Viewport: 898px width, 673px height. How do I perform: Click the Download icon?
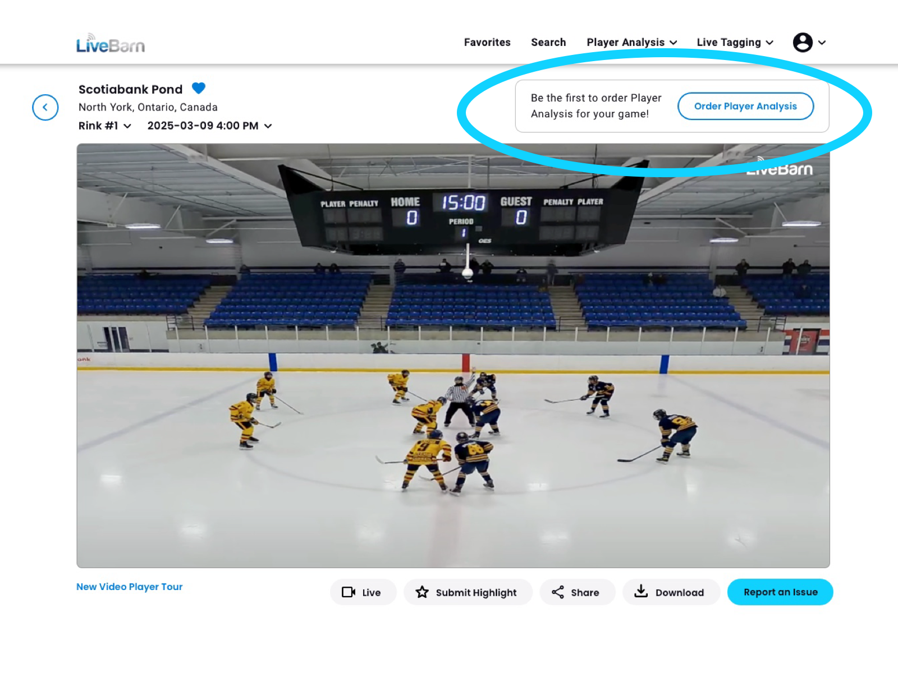point(641,592)
